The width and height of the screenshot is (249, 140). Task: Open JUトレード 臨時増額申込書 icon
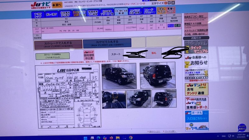pos(89,55)
